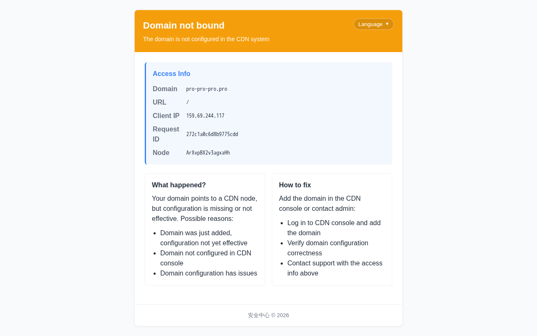Select the Request ID value
This screenshot has width=537, height=336.
pyautogui.click(x=212, y=134)
